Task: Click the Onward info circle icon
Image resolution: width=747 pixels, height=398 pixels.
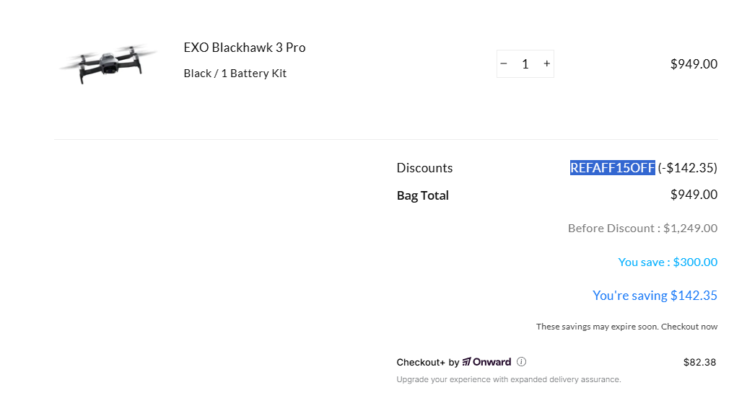Action: (x=522, y=362)
